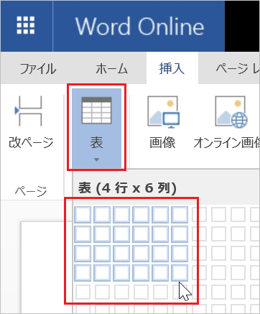Click the Table (表) grid icon
The image size is (260, 314).
[96, 111]
